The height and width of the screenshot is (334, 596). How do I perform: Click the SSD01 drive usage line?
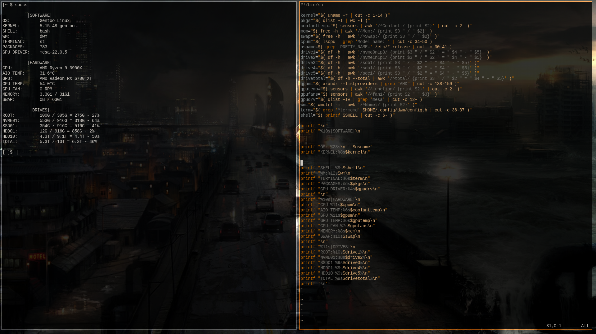point(51,126)
